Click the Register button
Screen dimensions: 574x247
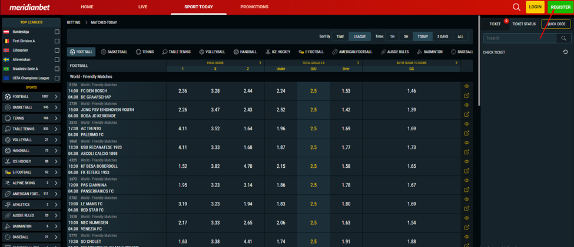(560, 7)
